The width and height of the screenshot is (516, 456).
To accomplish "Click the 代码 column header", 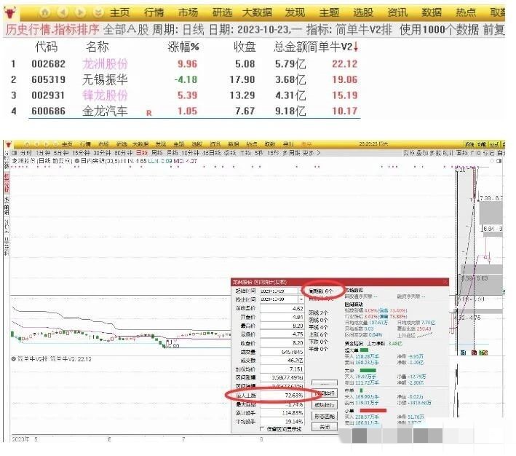I will point(47,47).
